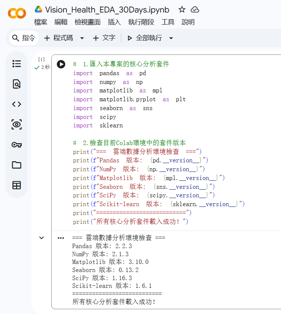
Task: Open the 編輯 menu
Action: 61,22
